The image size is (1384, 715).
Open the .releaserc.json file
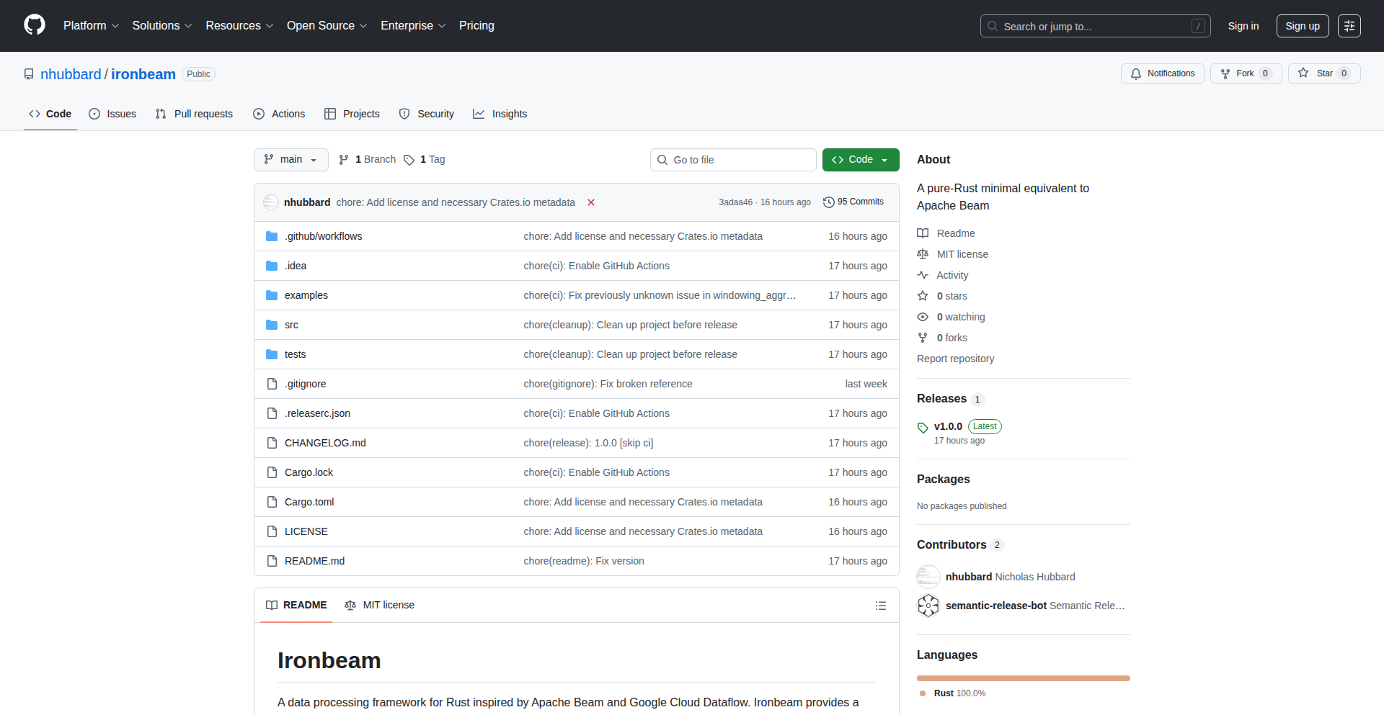317,413
